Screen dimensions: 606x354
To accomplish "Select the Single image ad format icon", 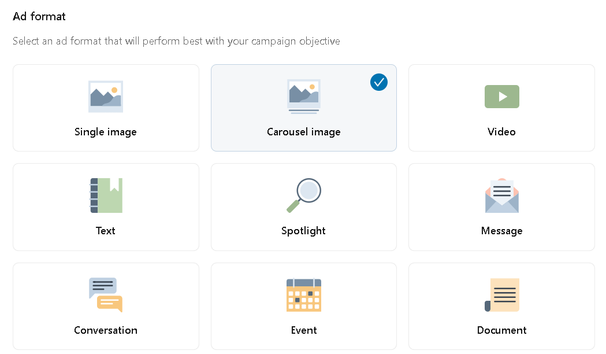I will (106, 96).
